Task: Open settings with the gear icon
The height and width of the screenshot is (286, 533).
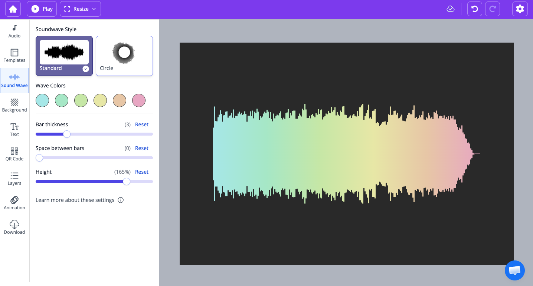Action: tap(520, 9)
